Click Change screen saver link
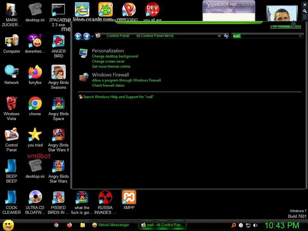Viewport: 308px width, 231px height. click(x=108, y=61)
